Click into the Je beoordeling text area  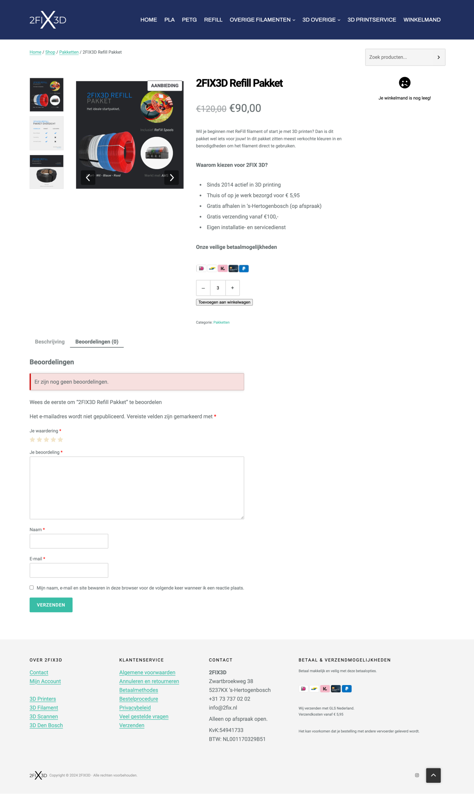pos(137,488)
